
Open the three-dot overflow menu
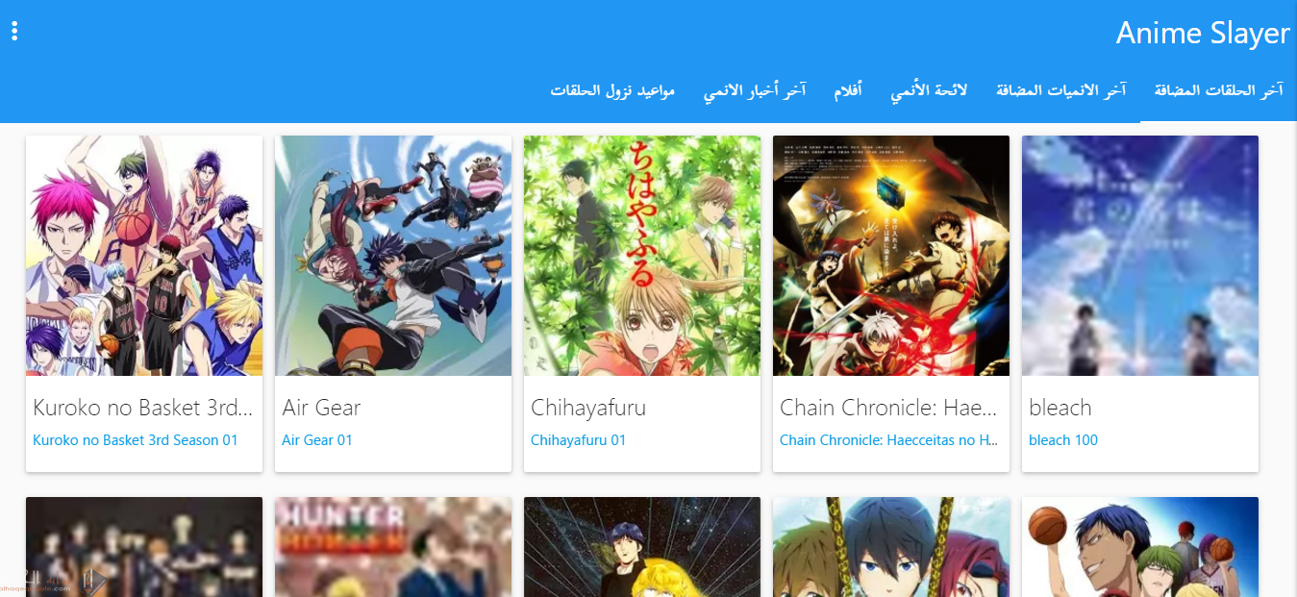[14, 31]
